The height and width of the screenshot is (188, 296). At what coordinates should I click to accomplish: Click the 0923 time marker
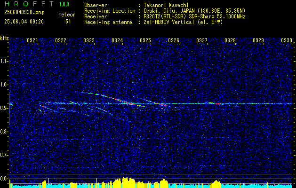pos(89,40)
